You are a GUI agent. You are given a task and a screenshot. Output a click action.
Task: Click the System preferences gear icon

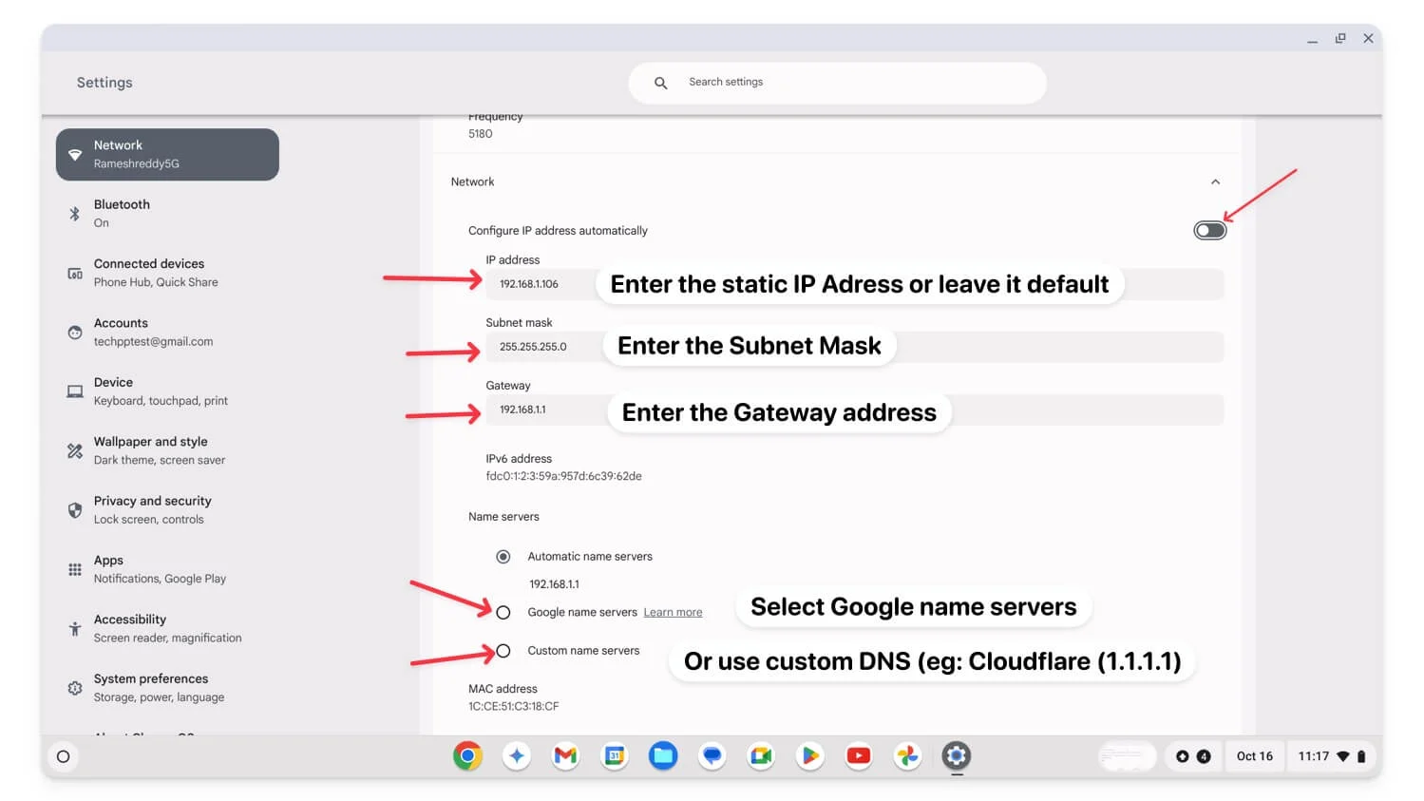(75, 688)
